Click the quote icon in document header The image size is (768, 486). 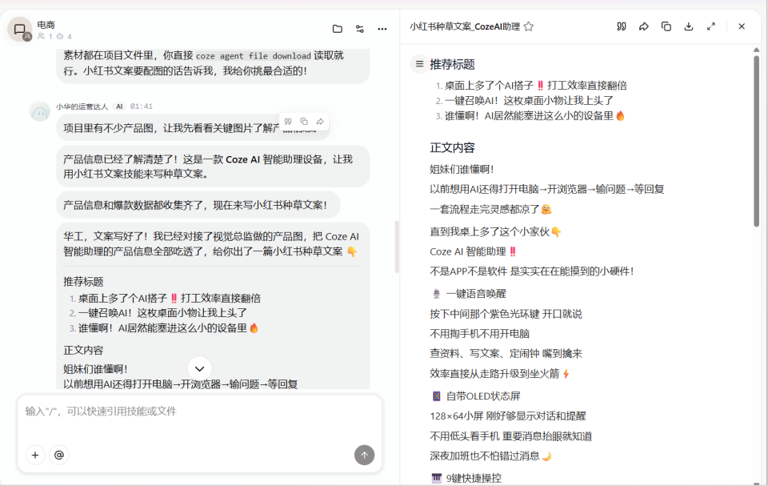pos(622,26)
